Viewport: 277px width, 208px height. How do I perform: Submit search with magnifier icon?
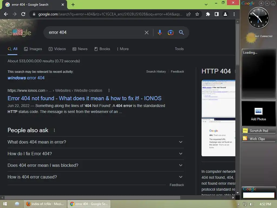click(181, 32)
